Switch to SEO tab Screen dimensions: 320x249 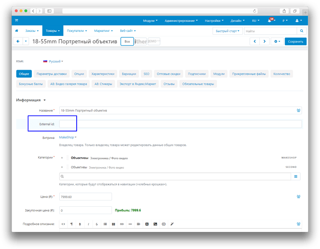[146, 74]
